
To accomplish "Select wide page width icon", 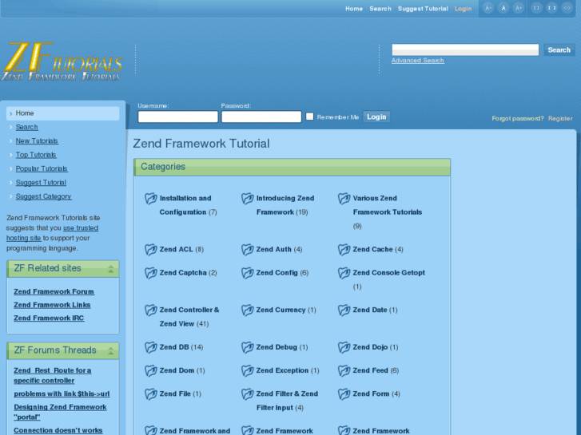I will 551,8.
